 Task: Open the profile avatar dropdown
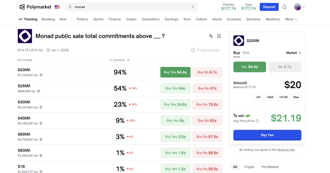[299, 7]
